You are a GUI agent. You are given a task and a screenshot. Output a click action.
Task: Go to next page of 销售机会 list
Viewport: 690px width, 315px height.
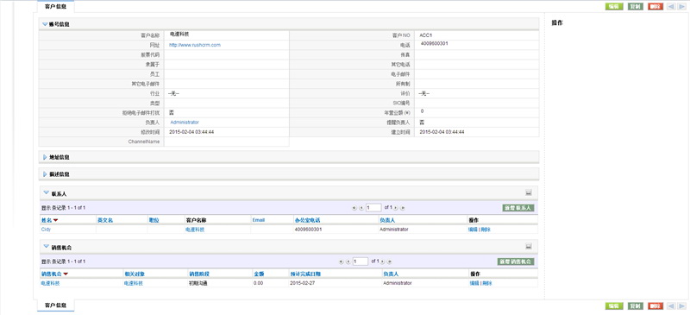[x=382, y=261]
